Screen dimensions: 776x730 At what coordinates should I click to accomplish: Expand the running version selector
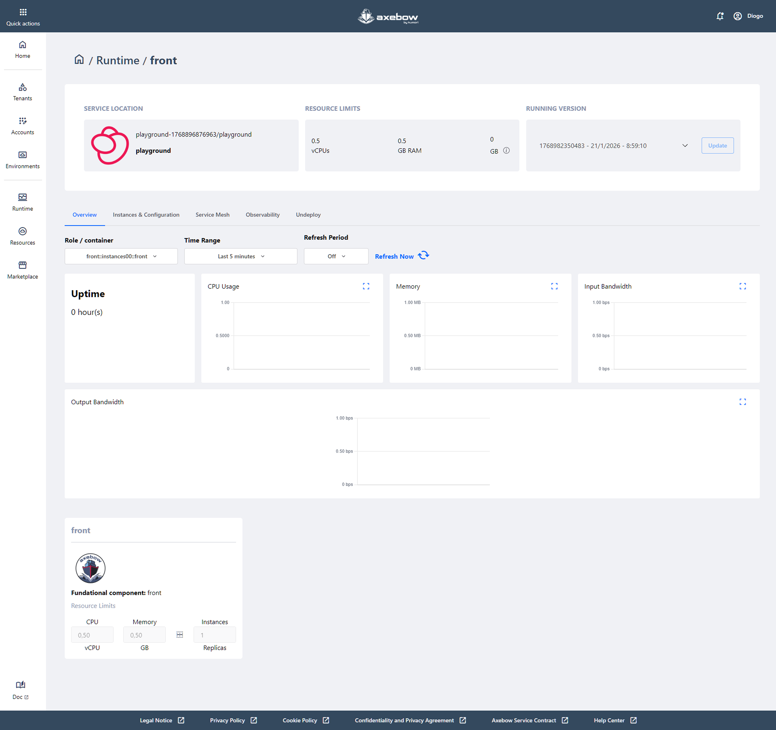(685, 146)
